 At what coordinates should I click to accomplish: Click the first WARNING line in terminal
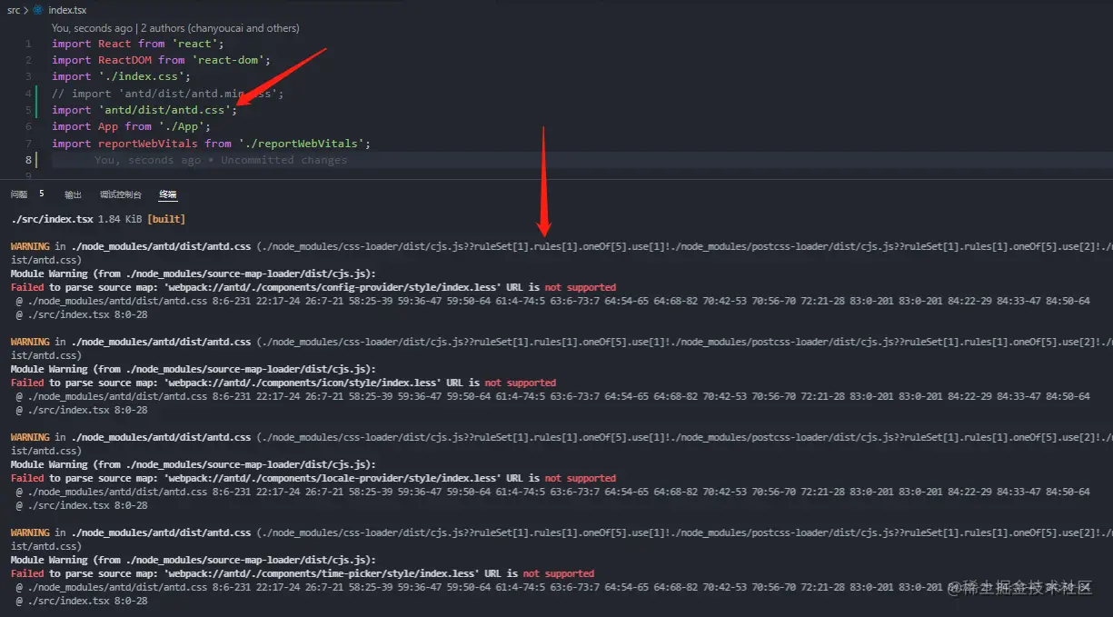[x=27, y=245]
